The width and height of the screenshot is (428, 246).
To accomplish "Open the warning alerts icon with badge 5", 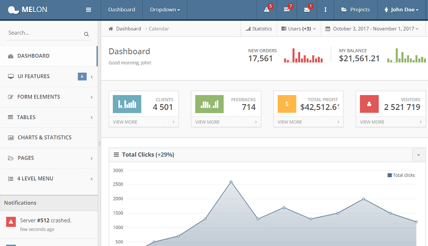I will (266, 10).
